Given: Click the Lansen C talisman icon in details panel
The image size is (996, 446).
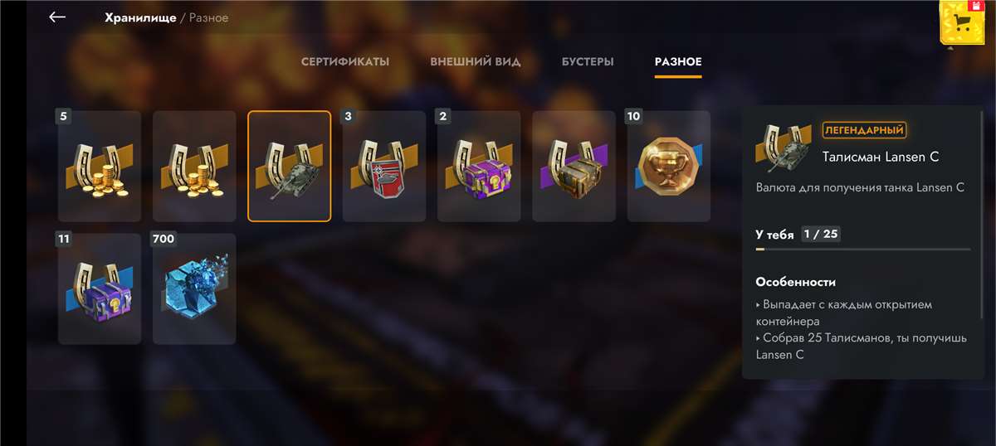Looking at the screenshot, I should point(784,145).
